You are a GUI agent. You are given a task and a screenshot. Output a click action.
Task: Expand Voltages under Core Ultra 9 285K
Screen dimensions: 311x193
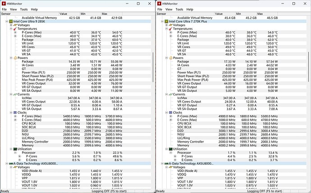tap(11, 25)
